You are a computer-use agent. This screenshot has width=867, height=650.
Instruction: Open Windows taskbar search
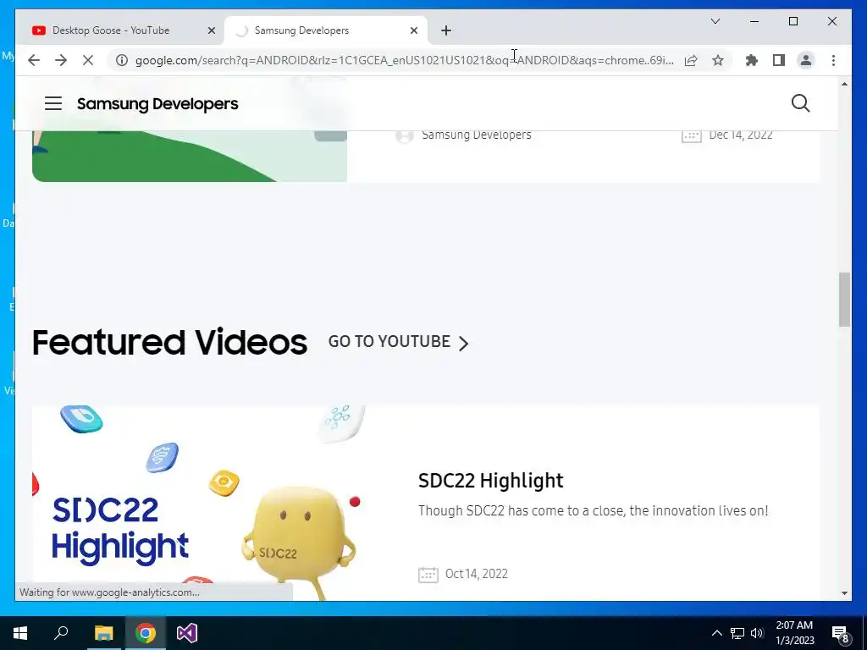pos(61,633)
